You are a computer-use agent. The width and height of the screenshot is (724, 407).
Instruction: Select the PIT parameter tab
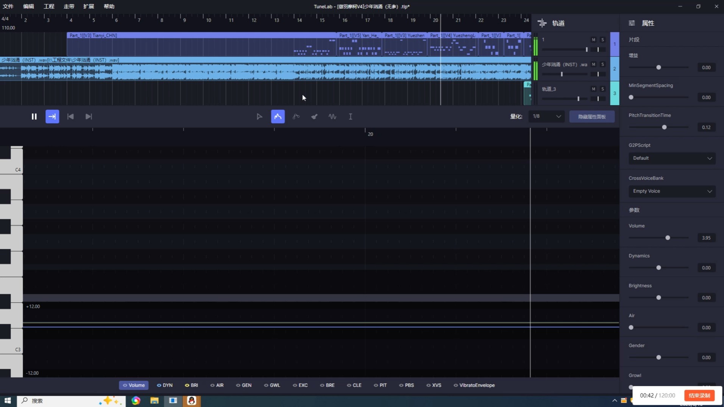pyautogui.click(x=380, y=385)
